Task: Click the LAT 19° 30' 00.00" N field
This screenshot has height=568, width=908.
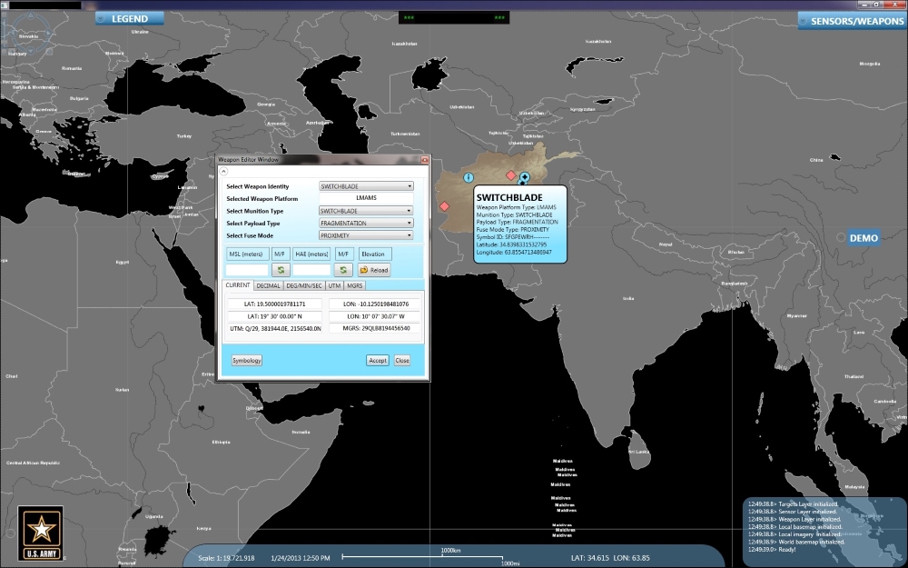Action: point(274,316)
